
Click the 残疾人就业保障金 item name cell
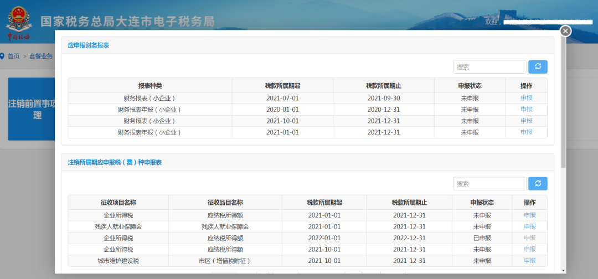pos(225,227)
